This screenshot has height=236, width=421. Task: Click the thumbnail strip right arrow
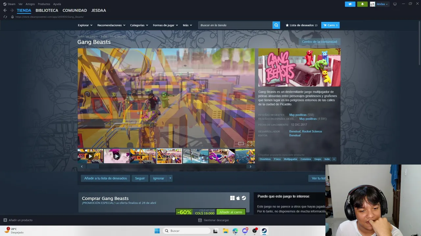250,167
